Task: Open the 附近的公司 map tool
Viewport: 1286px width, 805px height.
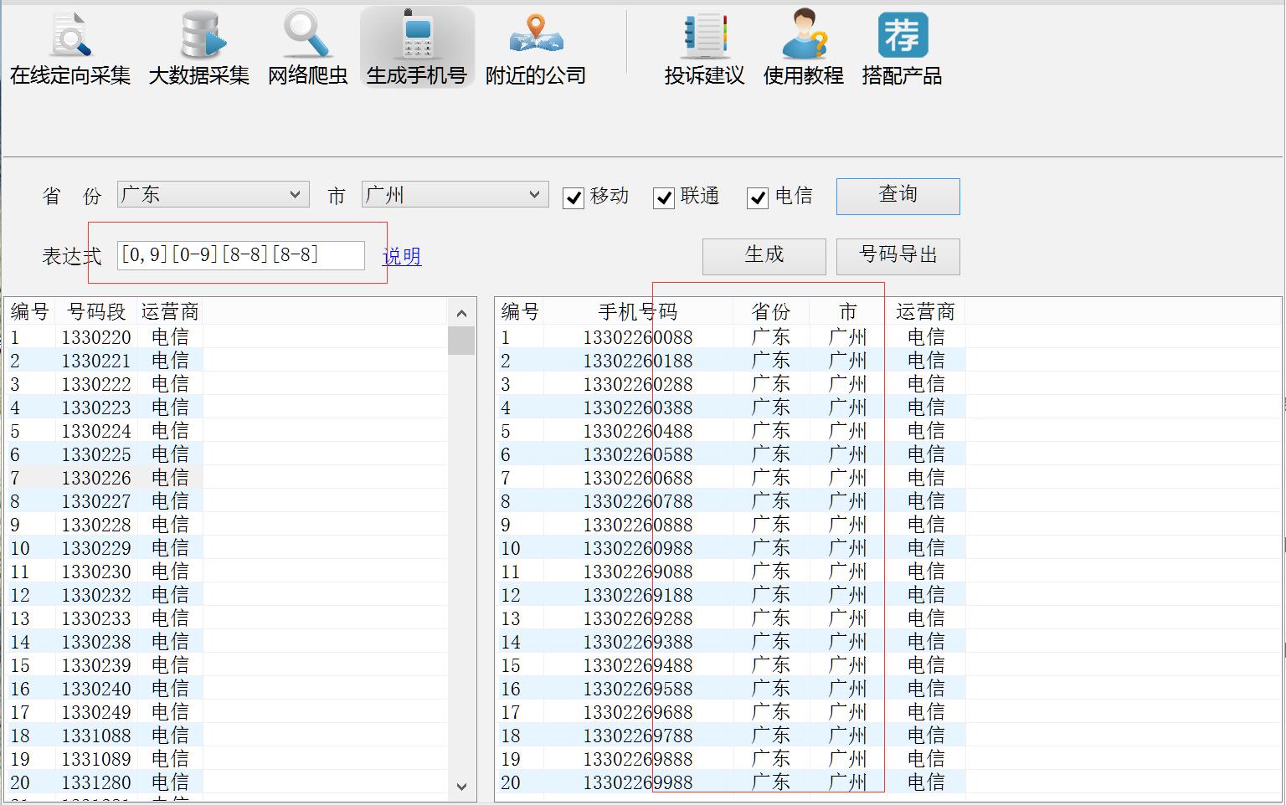Action: [x=535, y=46]
